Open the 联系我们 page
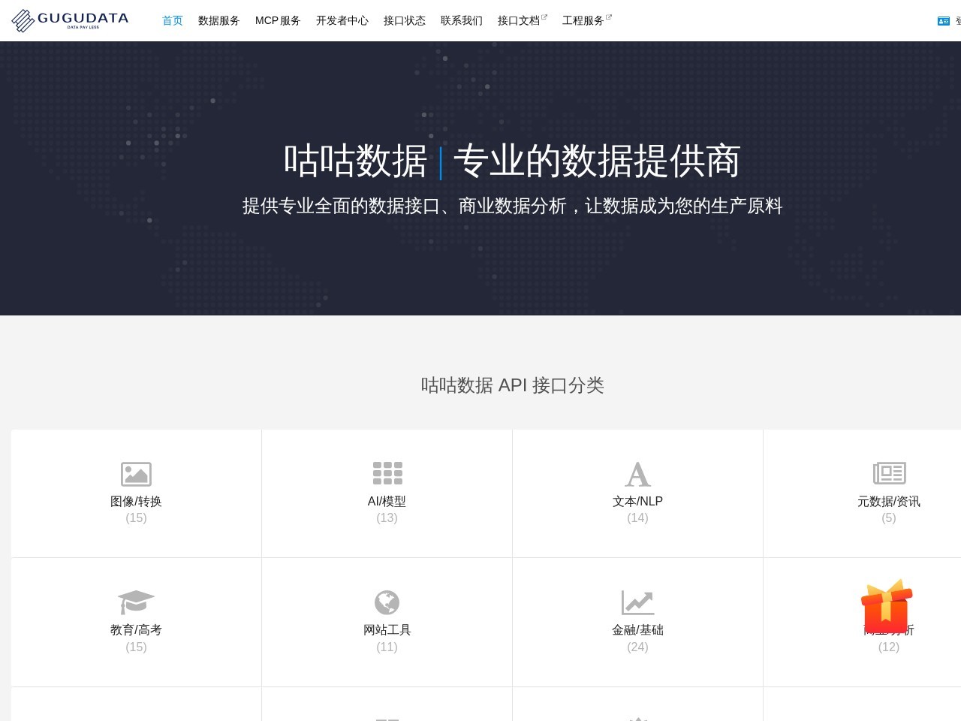This screenshot has width=961, height=721. pyautogui.click(x=461, y=21)
